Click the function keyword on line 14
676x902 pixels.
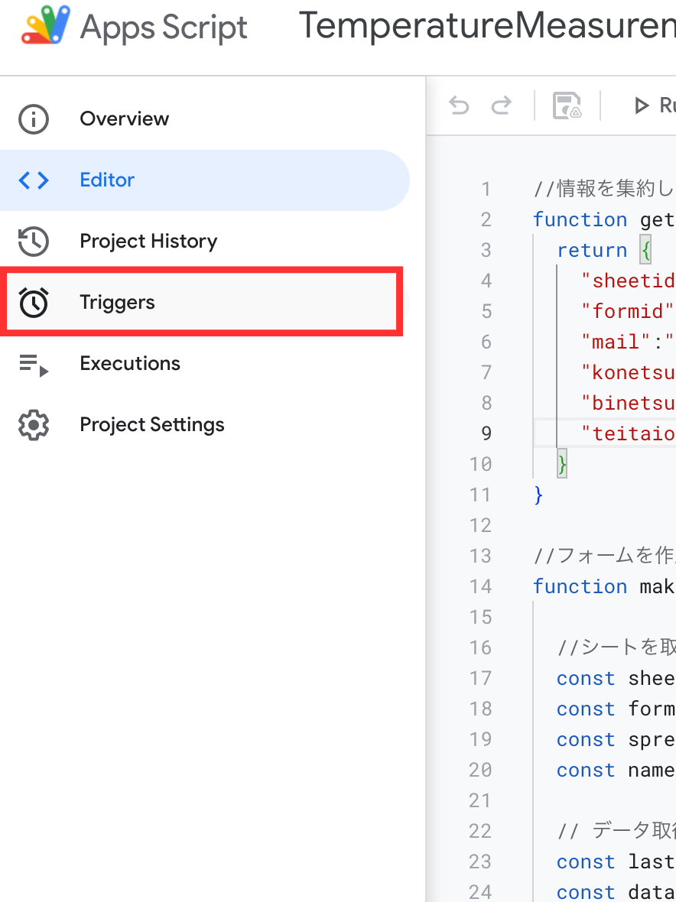click(580, 586)
